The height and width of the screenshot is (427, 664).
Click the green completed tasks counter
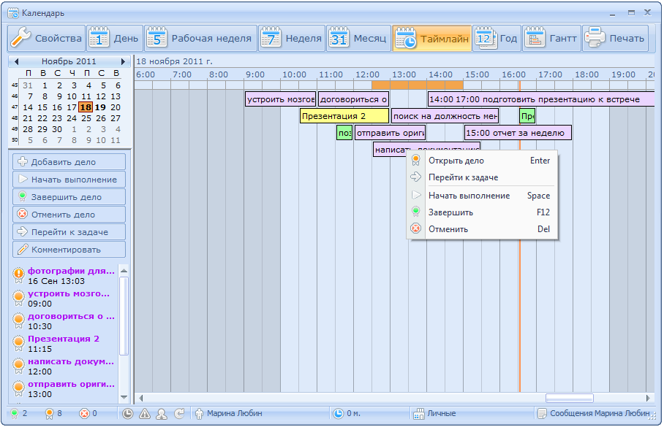point(18,414)
